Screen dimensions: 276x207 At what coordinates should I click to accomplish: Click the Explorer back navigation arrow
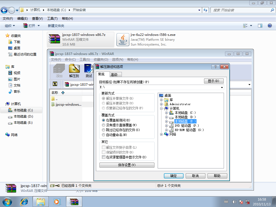4,10
